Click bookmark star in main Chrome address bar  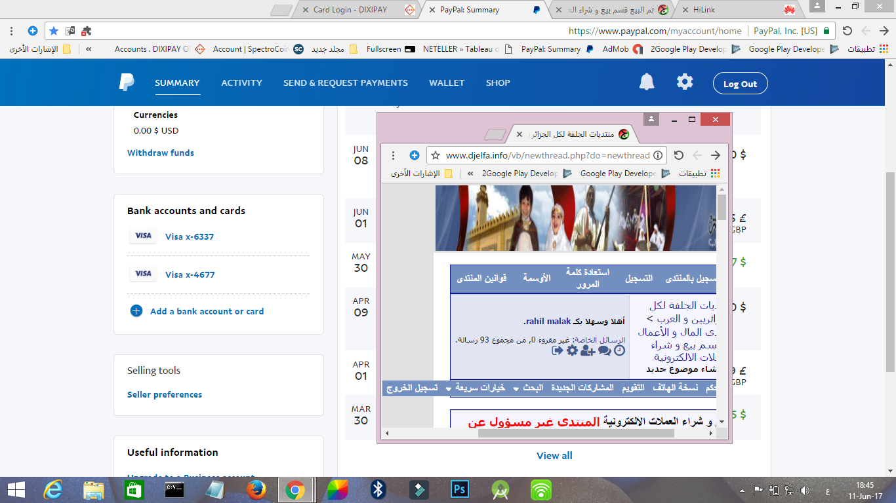(54, 31)
